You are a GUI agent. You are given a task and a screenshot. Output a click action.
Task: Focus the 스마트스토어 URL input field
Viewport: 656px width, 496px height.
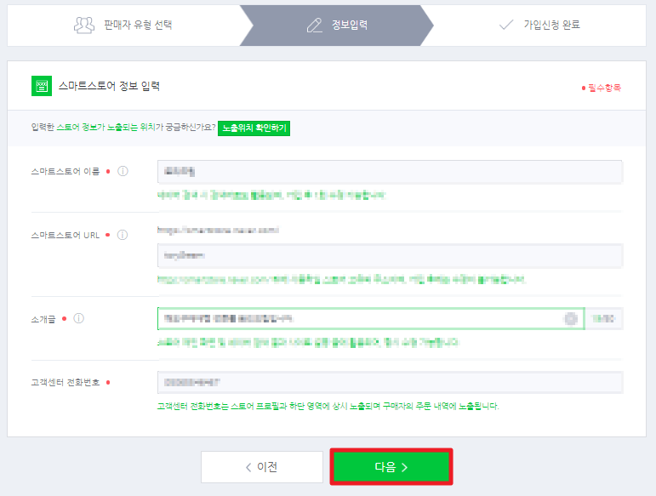tap(390, 255)
